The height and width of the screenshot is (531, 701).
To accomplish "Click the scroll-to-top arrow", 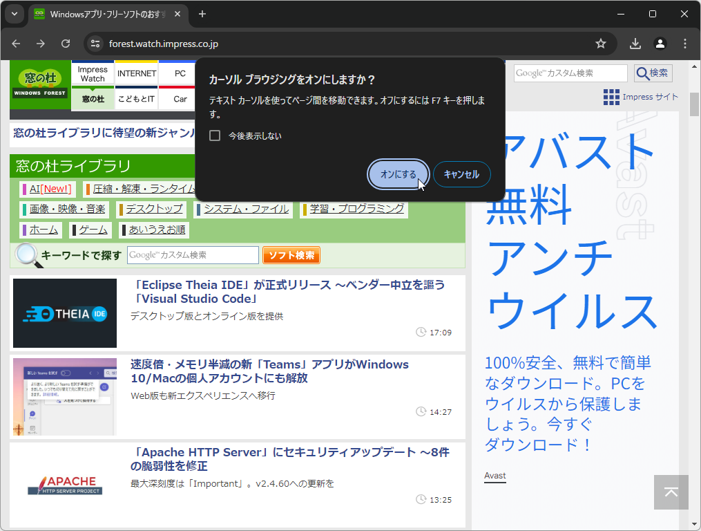I will [670, 492].
